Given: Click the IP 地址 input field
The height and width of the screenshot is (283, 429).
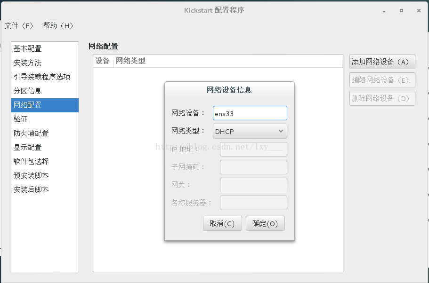Looking at the screenshot, I should [x=253, y=149].
